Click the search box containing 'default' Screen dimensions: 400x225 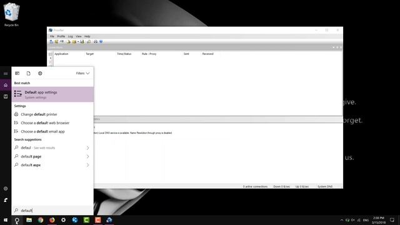coord(52,211)
